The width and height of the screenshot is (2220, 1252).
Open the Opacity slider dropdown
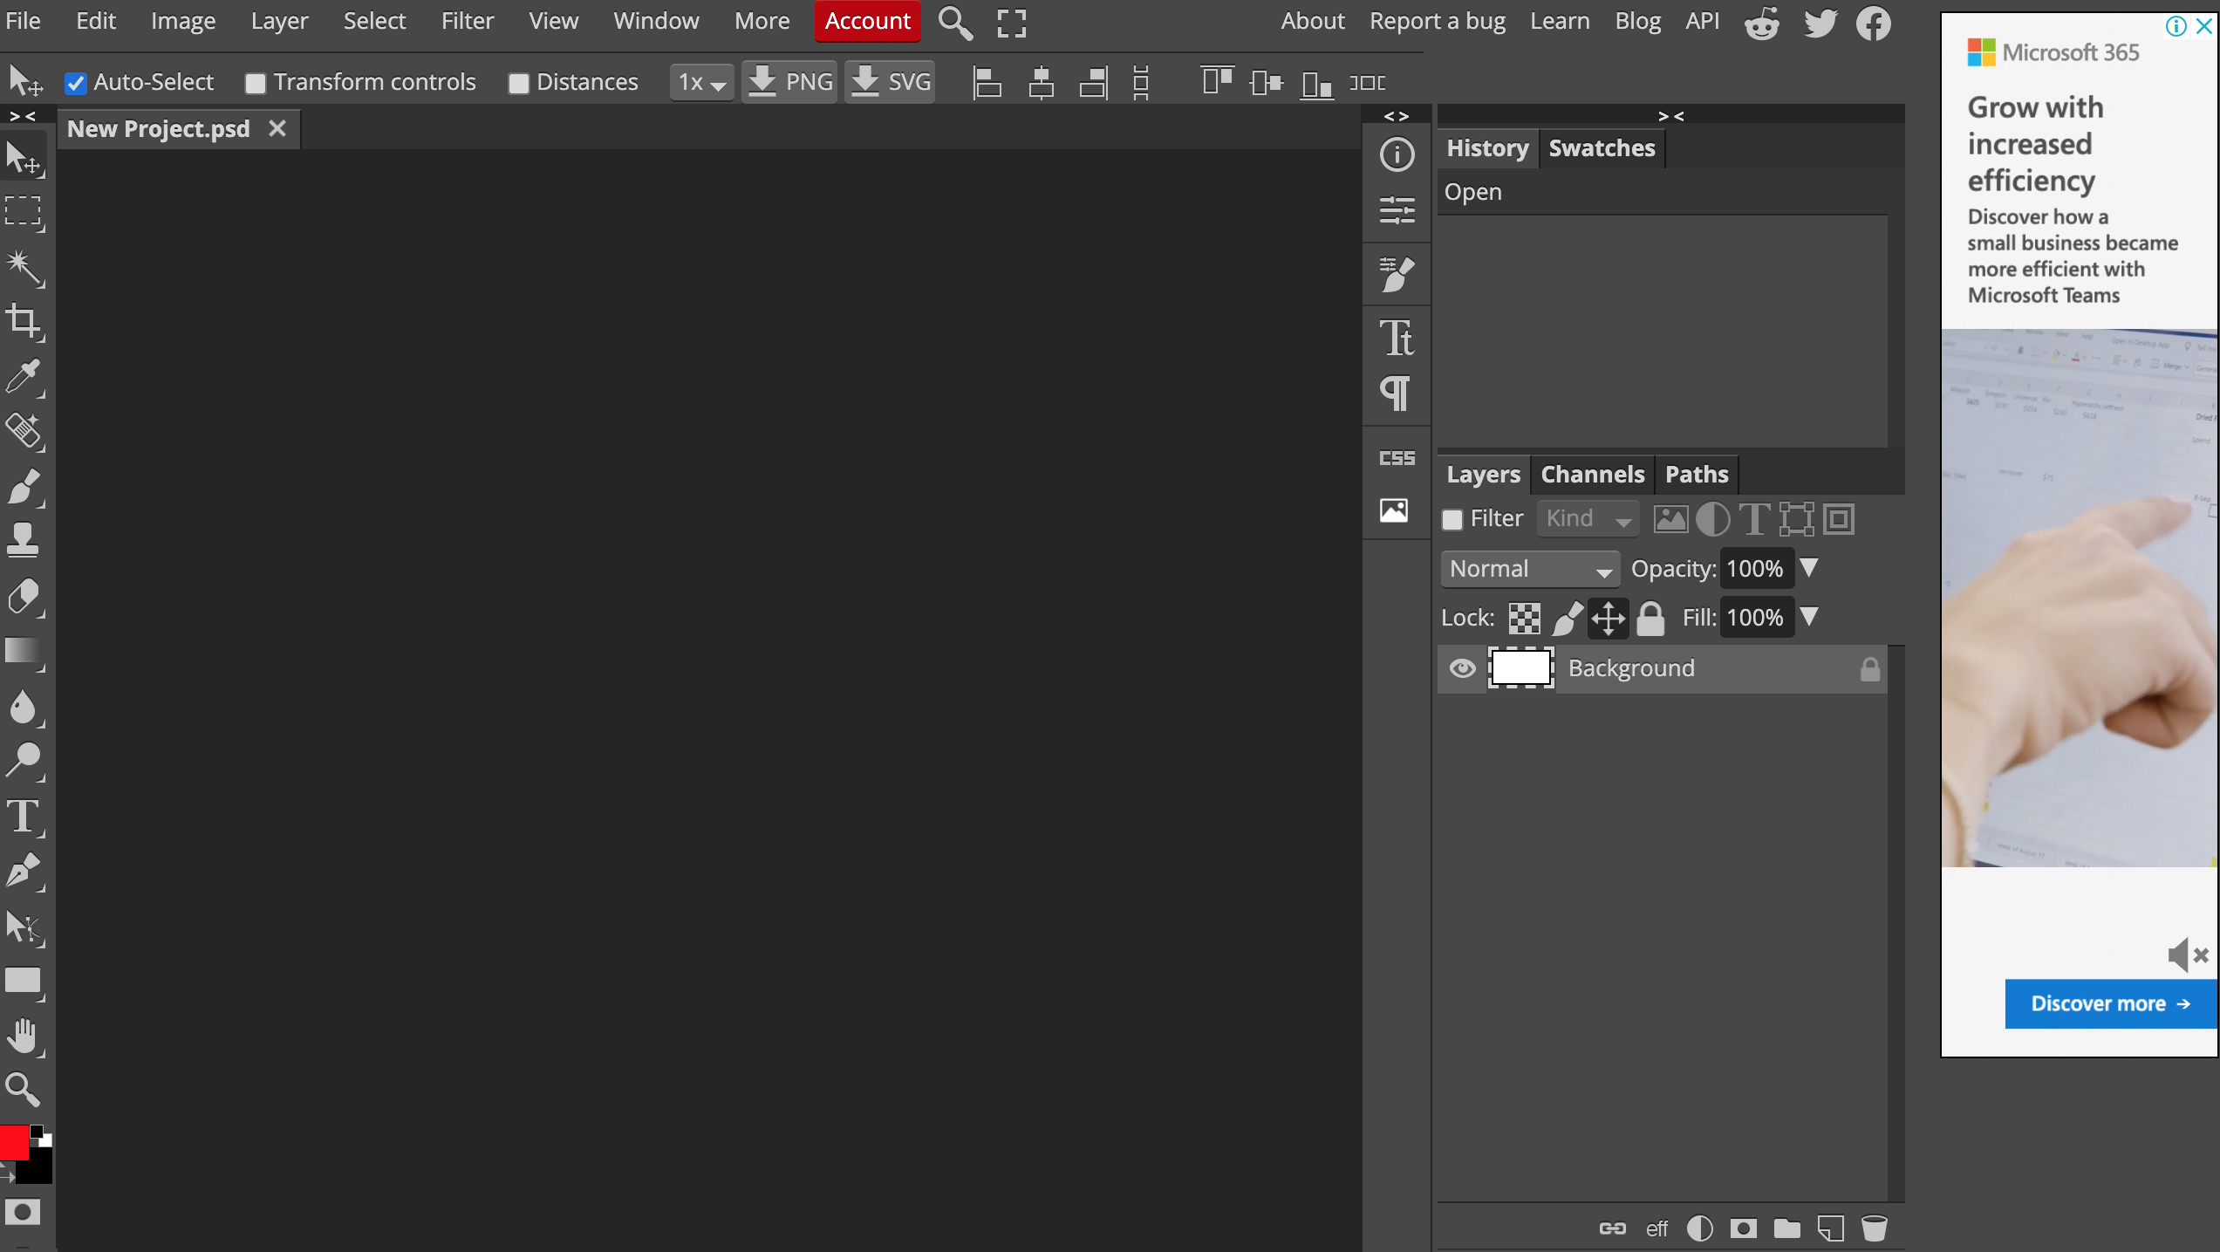[x=1808, y=568]
